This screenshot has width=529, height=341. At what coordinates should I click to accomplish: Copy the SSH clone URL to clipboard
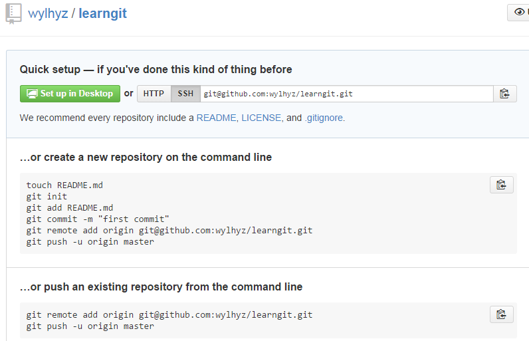504,94
